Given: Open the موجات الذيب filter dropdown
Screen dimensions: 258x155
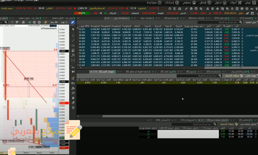Looking at the screenshot, I should (252, 76).
